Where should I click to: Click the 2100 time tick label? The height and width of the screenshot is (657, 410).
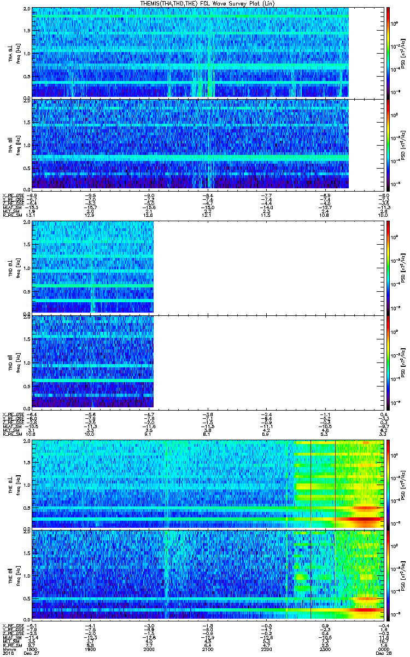pos(208,649)
